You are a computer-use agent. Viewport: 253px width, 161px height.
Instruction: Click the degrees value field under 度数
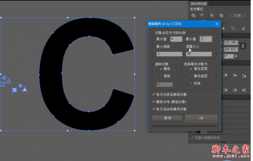pos(164,84)
